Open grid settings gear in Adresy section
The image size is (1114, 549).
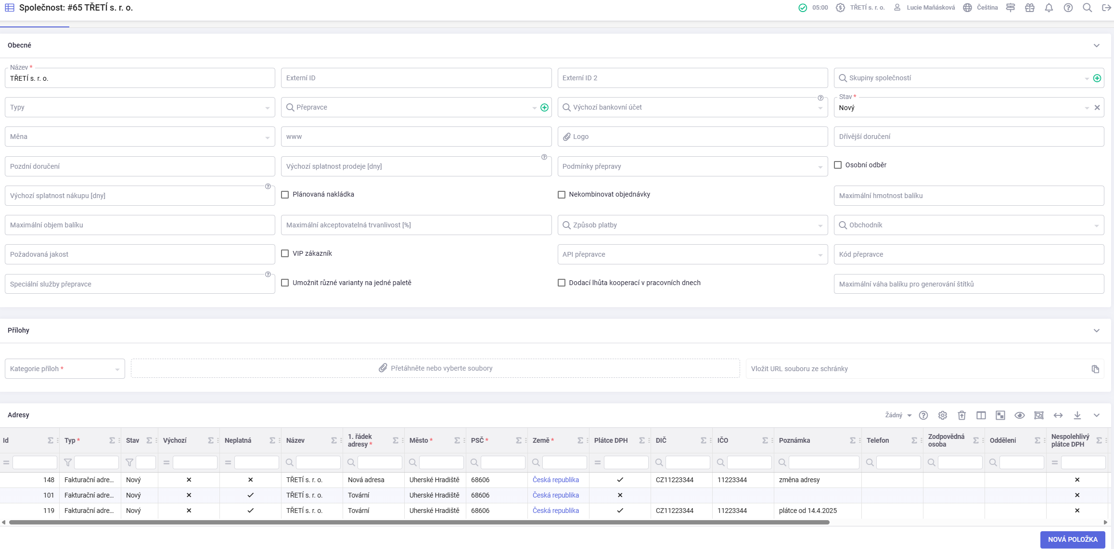coord(942,415)
